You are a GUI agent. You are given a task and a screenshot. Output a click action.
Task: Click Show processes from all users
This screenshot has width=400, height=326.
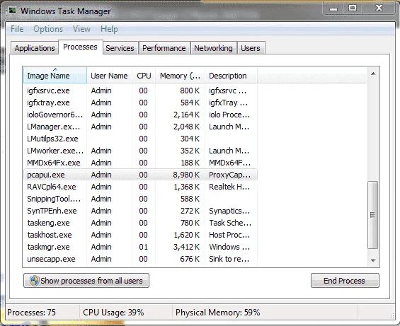86,281
